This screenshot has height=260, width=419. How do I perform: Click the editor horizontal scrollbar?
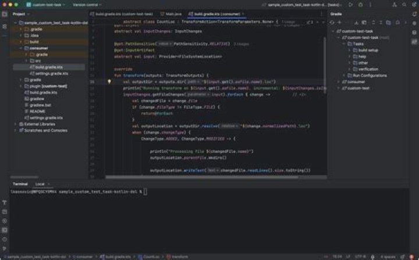tap(202, 177)
